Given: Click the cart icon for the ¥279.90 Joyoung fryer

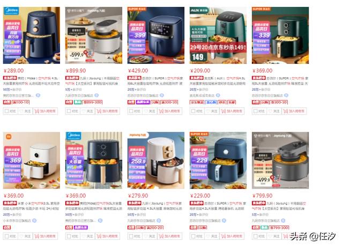Looking at the screenshot, I should (161, 236).
